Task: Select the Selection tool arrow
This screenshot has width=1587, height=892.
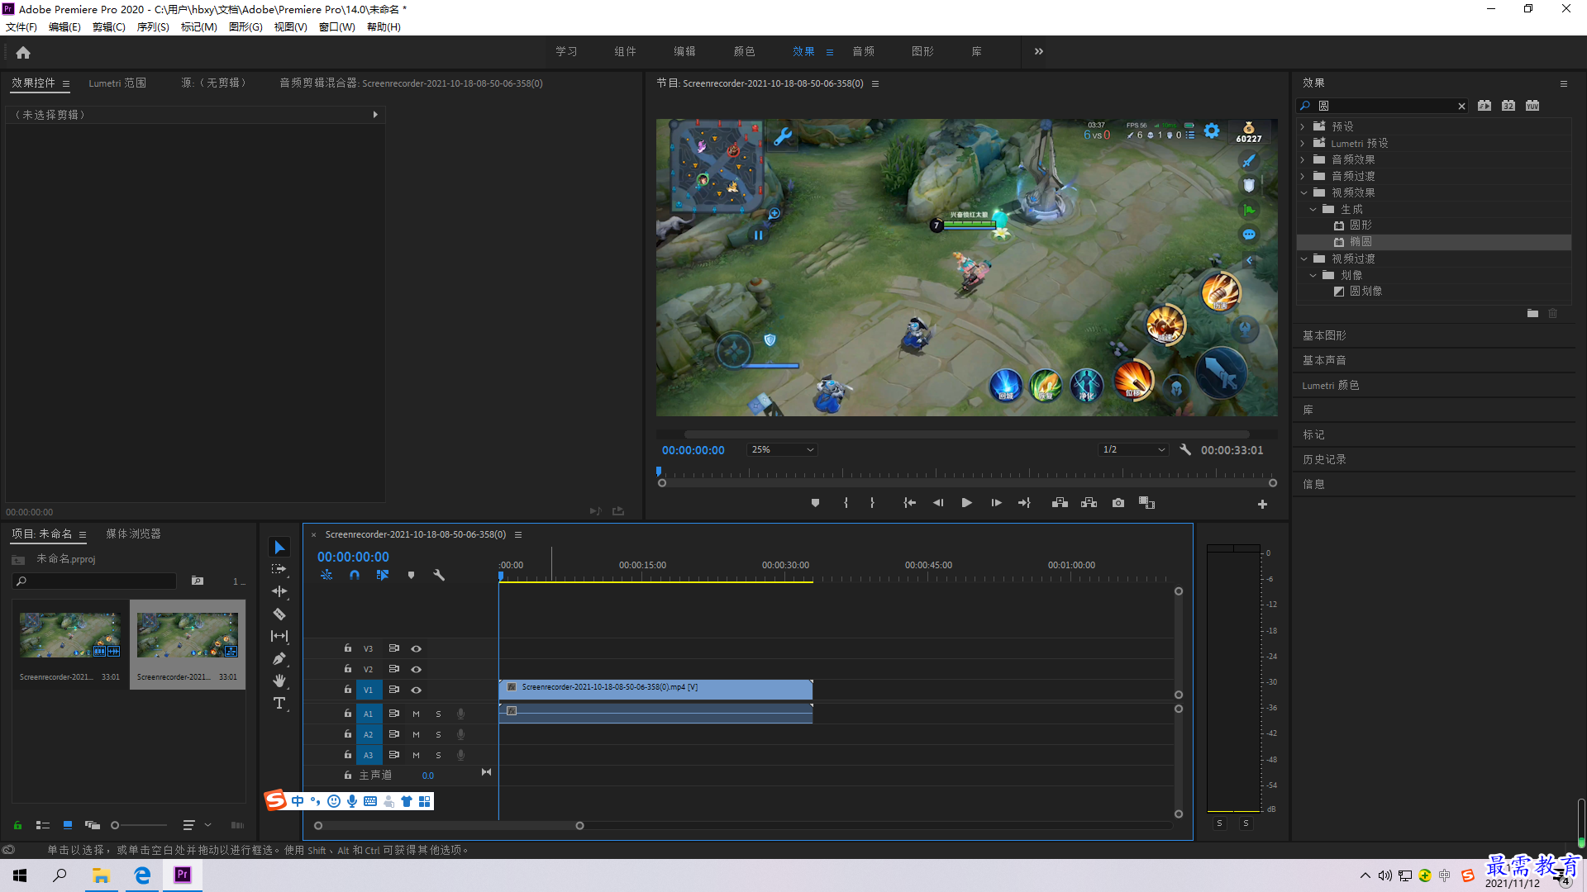Action: pyautogui.click(x=279, y=548)
